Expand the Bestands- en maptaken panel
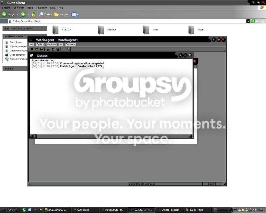266x213 pixels. point(25,29)
